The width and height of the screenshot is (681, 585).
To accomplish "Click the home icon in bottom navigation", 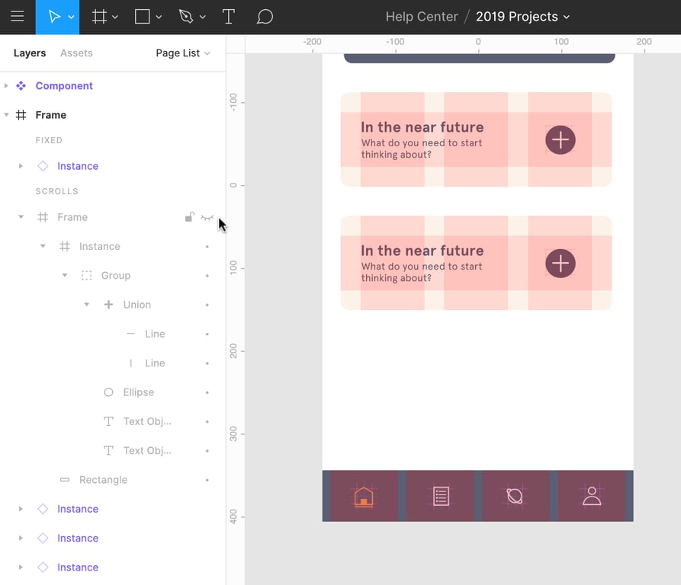I will [364, 496].
